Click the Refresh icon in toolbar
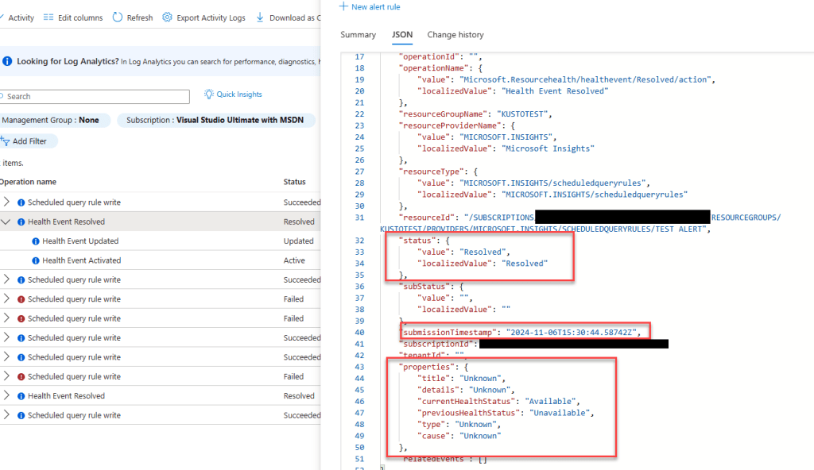This screenshot has height=470, width=814. click(118, 17)
